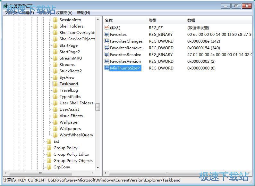Click the tree horizontal scrollbar right arrow

click(x=92, y=173)
